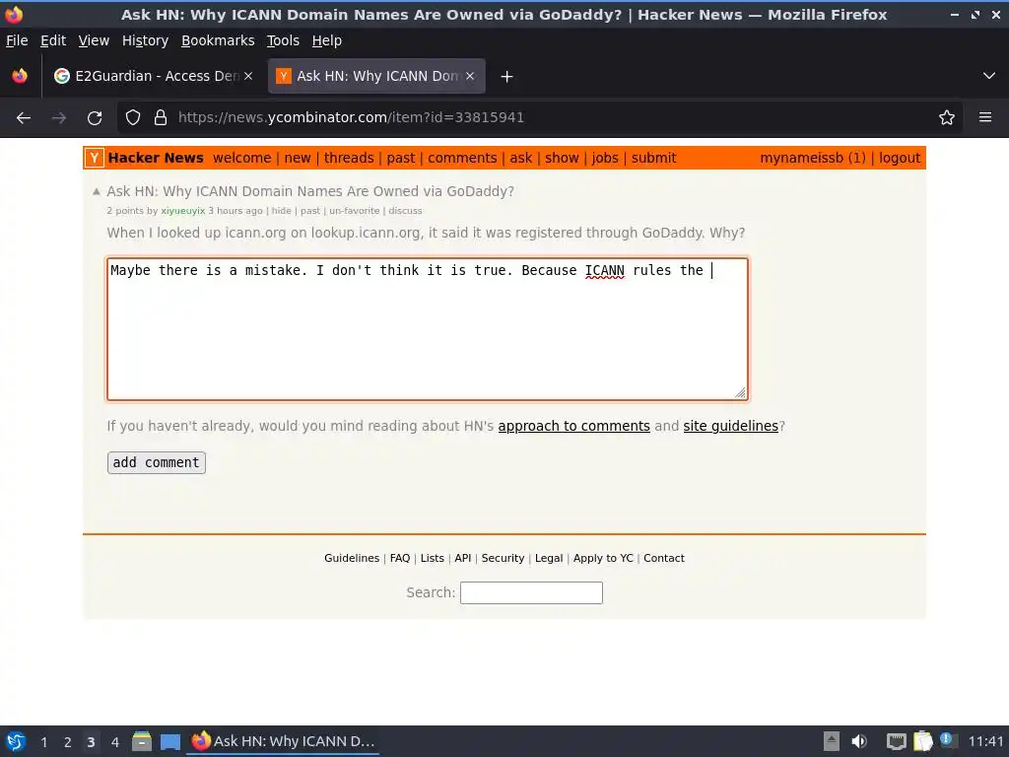This screenshot has width=1009, height=757.
Task: Close the Ask HN tab
Action: tap(470, 76)
